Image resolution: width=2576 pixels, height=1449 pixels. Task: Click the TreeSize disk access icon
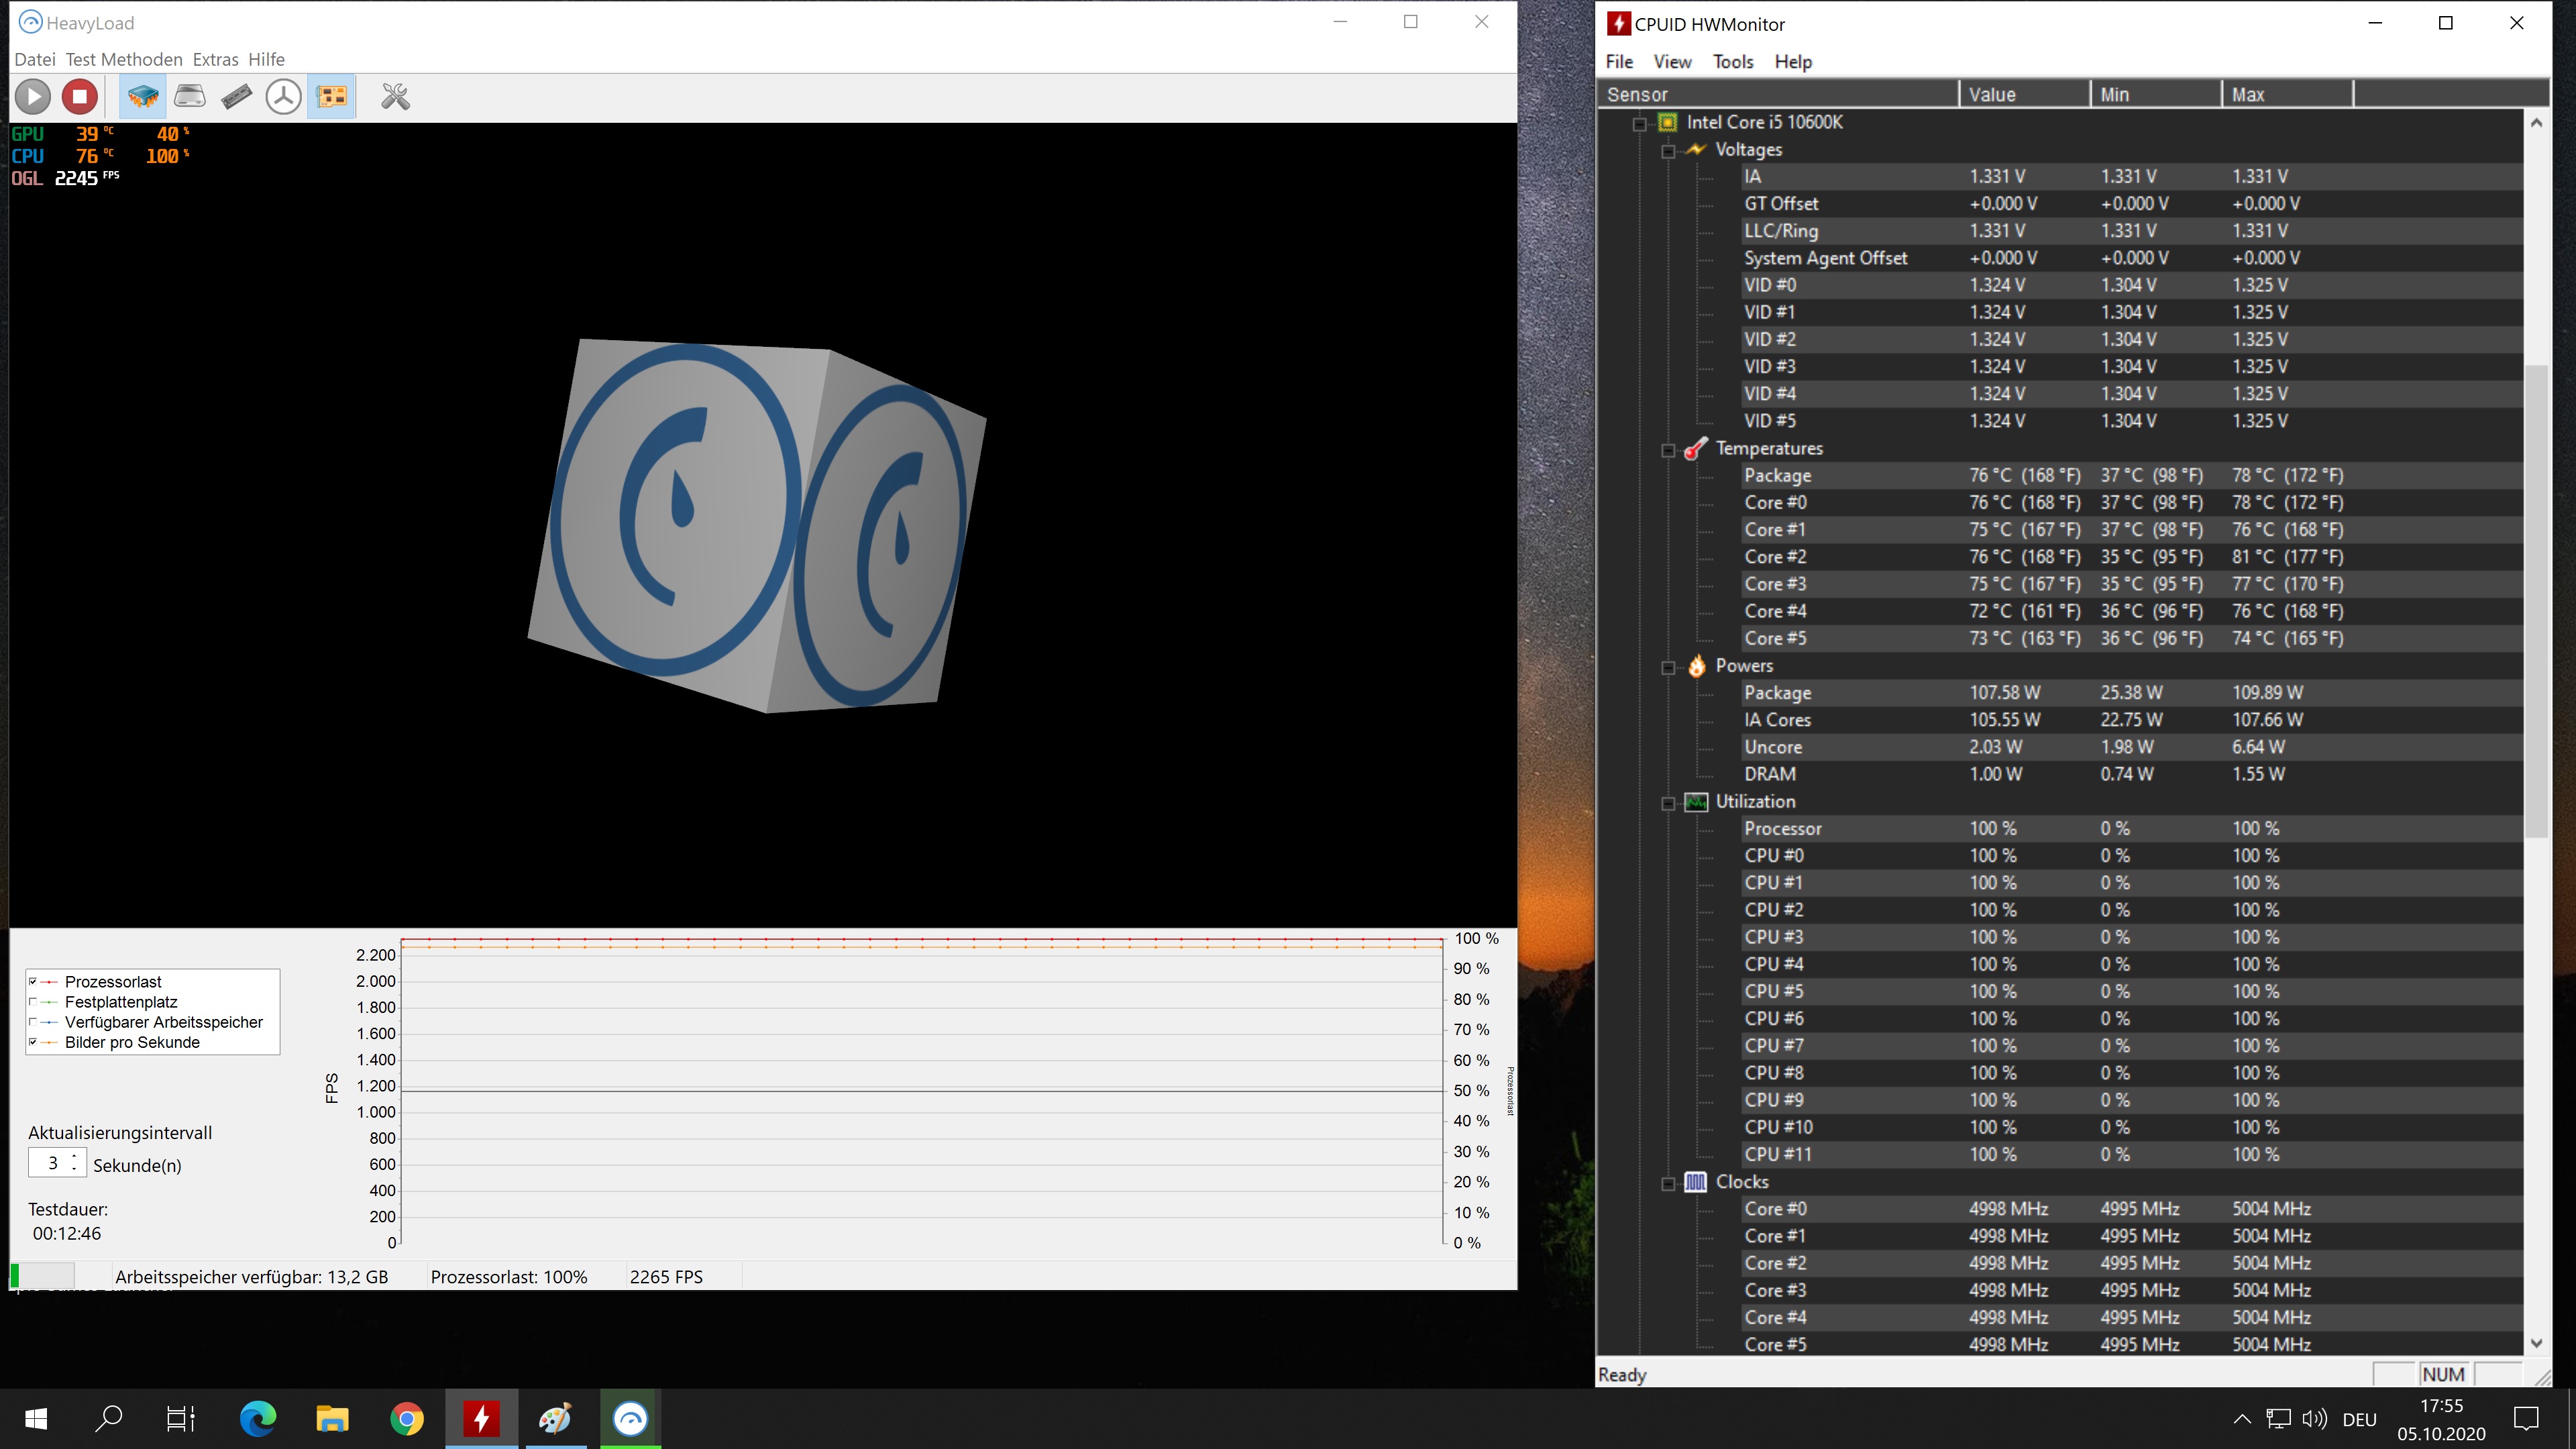click(x=283, y=97)
